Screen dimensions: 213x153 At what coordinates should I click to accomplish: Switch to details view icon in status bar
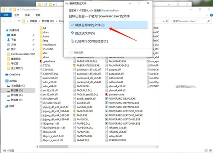[x=206, y=150]
